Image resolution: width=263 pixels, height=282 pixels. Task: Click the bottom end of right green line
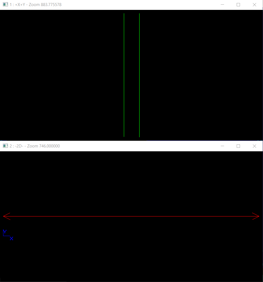[139, 136]
